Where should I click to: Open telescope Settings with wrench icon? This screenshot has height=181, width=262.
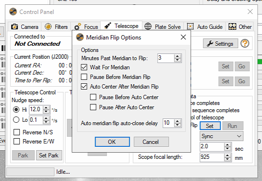click(220, 43)
